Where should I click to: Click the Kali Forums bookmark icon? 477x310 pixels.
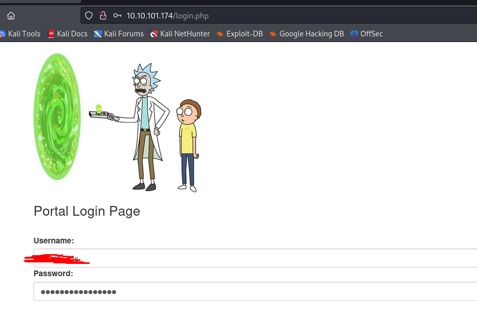click(98, 34)
